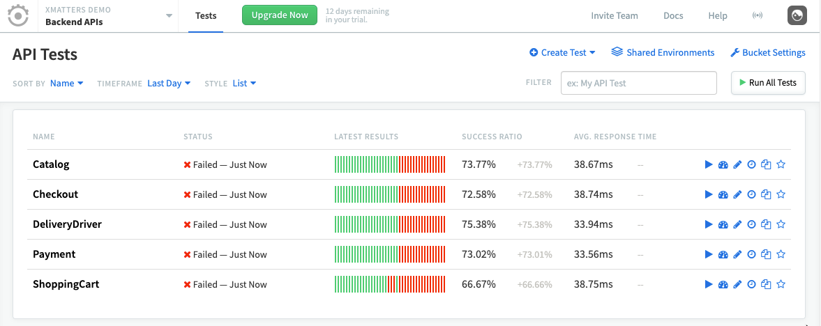Open the Sort By Name dropdown

[x=66, y=84]
